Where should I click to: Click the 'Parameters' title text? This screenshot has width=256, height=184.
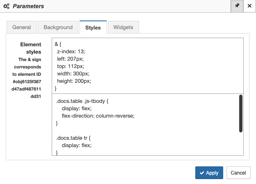[28, 6]
